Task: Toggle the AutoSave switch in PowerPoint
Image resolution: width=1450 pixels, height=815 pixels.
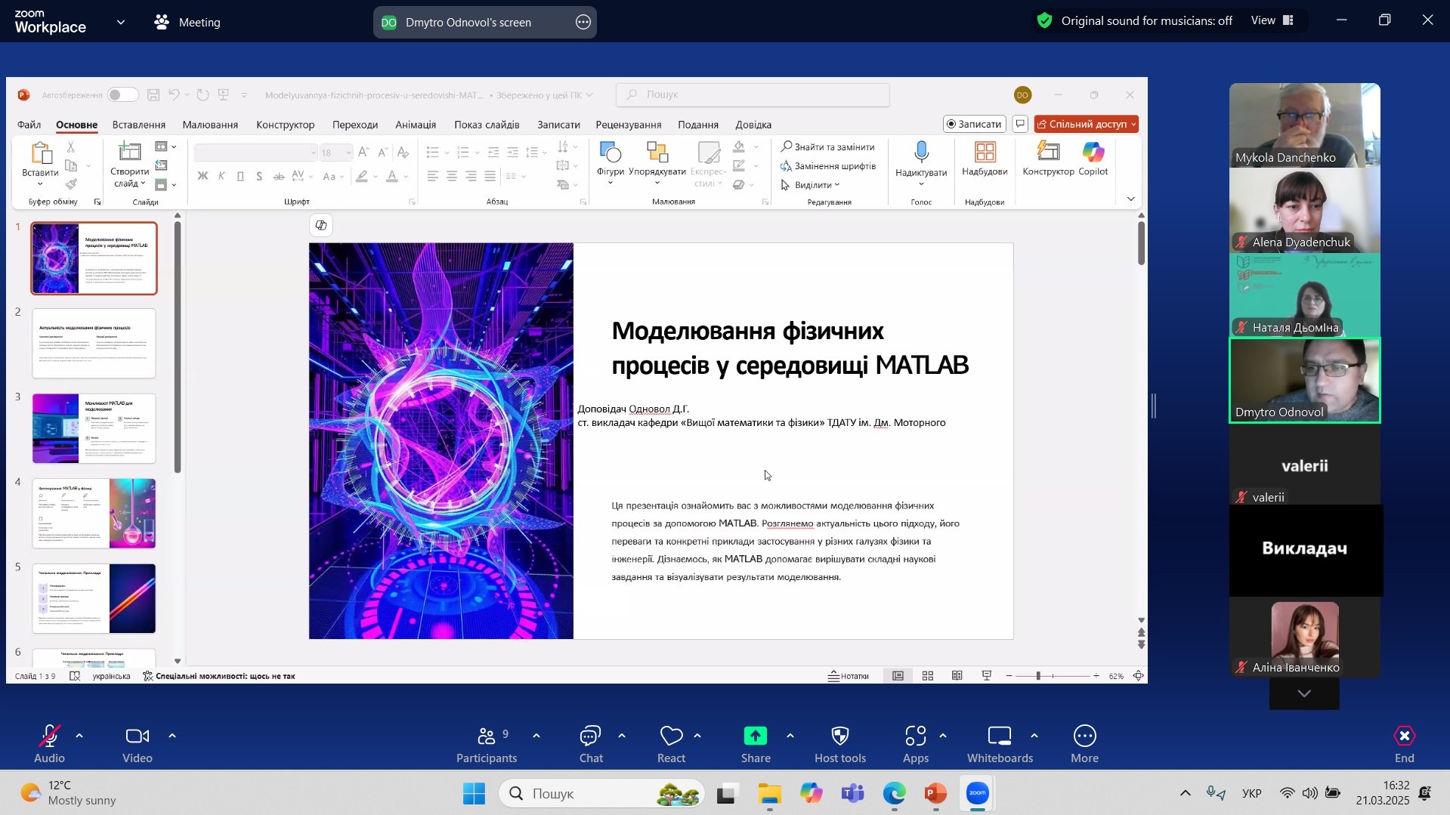Action: 122,95
